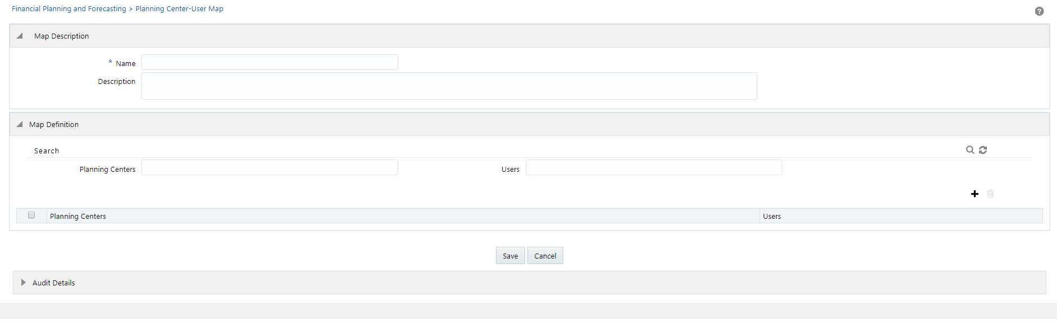
Task: Toggle the select-all checkbox in table header
Action: [31, 215]
